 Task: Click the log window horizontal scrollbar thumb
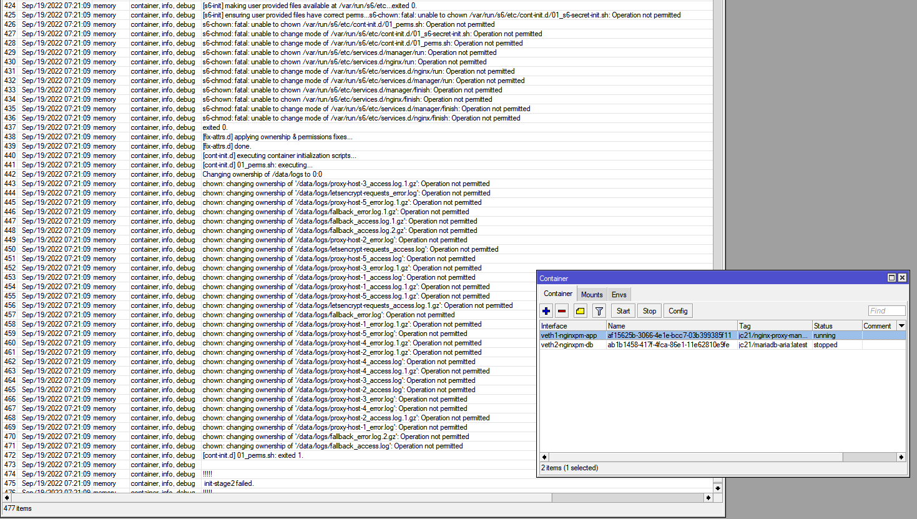pos(281,498)
